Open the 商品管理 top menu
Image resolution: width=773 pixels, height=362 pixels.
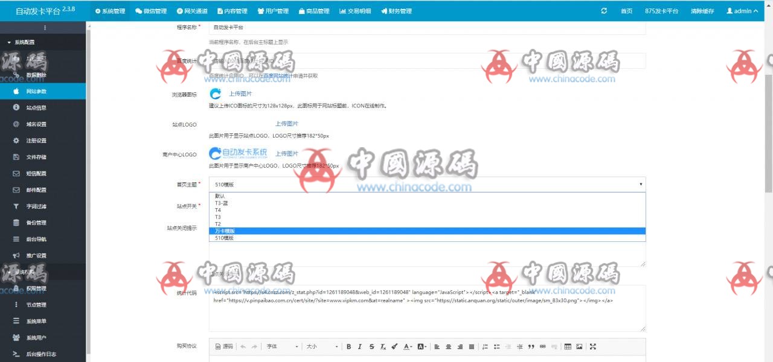[313, 11]
